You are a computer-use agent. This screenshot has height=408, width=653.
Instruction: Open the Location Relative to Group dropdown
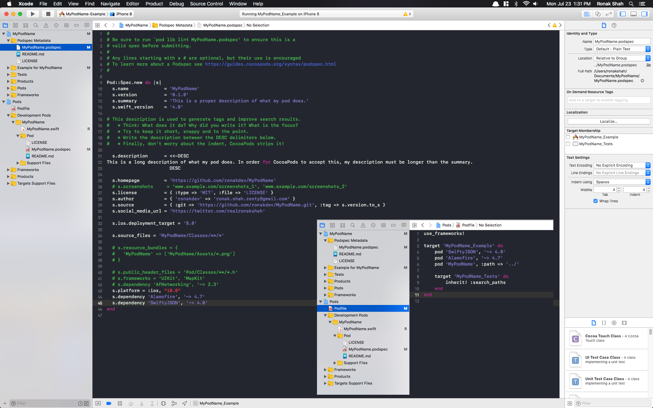tap(622, 58)
